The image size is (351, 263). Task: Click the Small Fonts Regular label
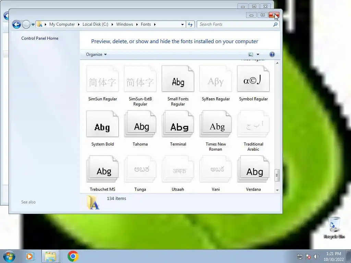coord(178,101)
